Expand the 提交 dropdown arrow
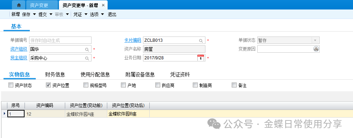The width and height of the screenshot is (353, 138). tap(51, 14)
